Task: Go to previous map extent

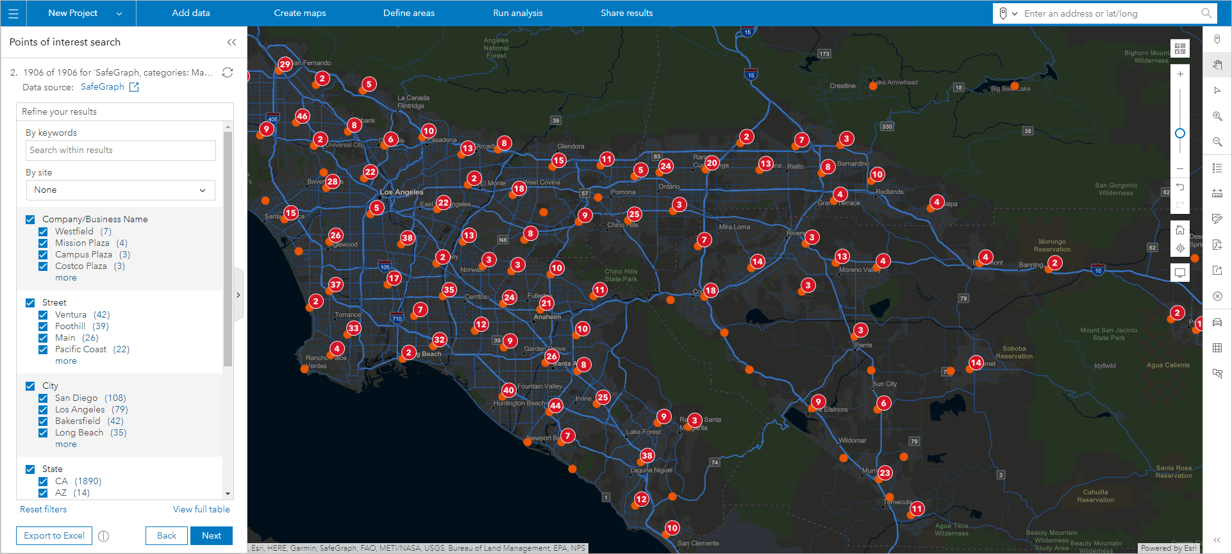Action: (x=1180, y=187)
